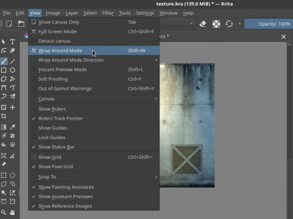Click the Open file folder icon
The height and width of the screenshot is (219, 293).
[x=21, y=24]
